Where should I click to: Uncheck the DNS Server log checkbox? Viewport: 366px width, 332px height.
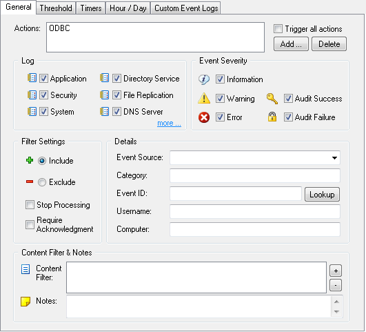click(116, 112)
